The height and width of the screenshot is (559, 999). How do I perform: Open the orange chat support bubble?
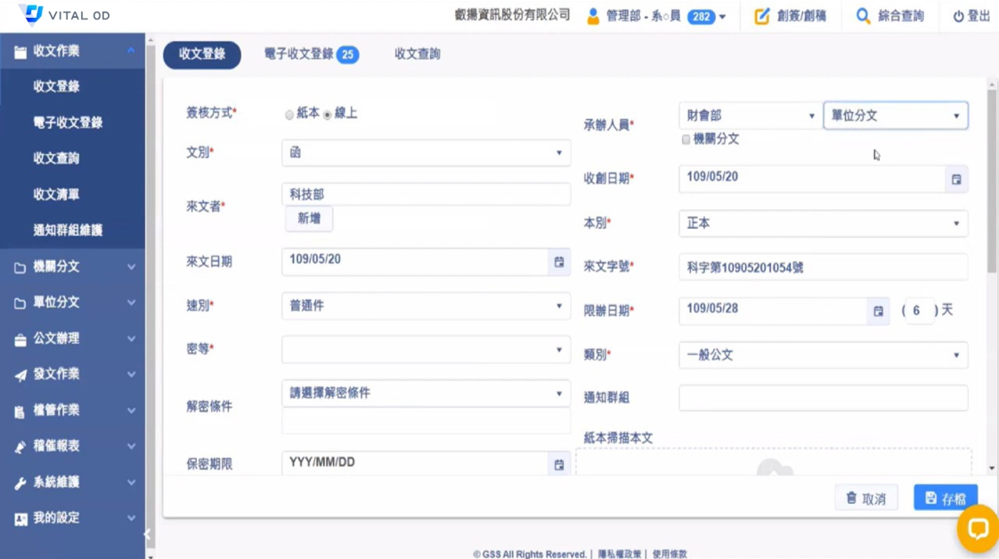click(977, 529)
